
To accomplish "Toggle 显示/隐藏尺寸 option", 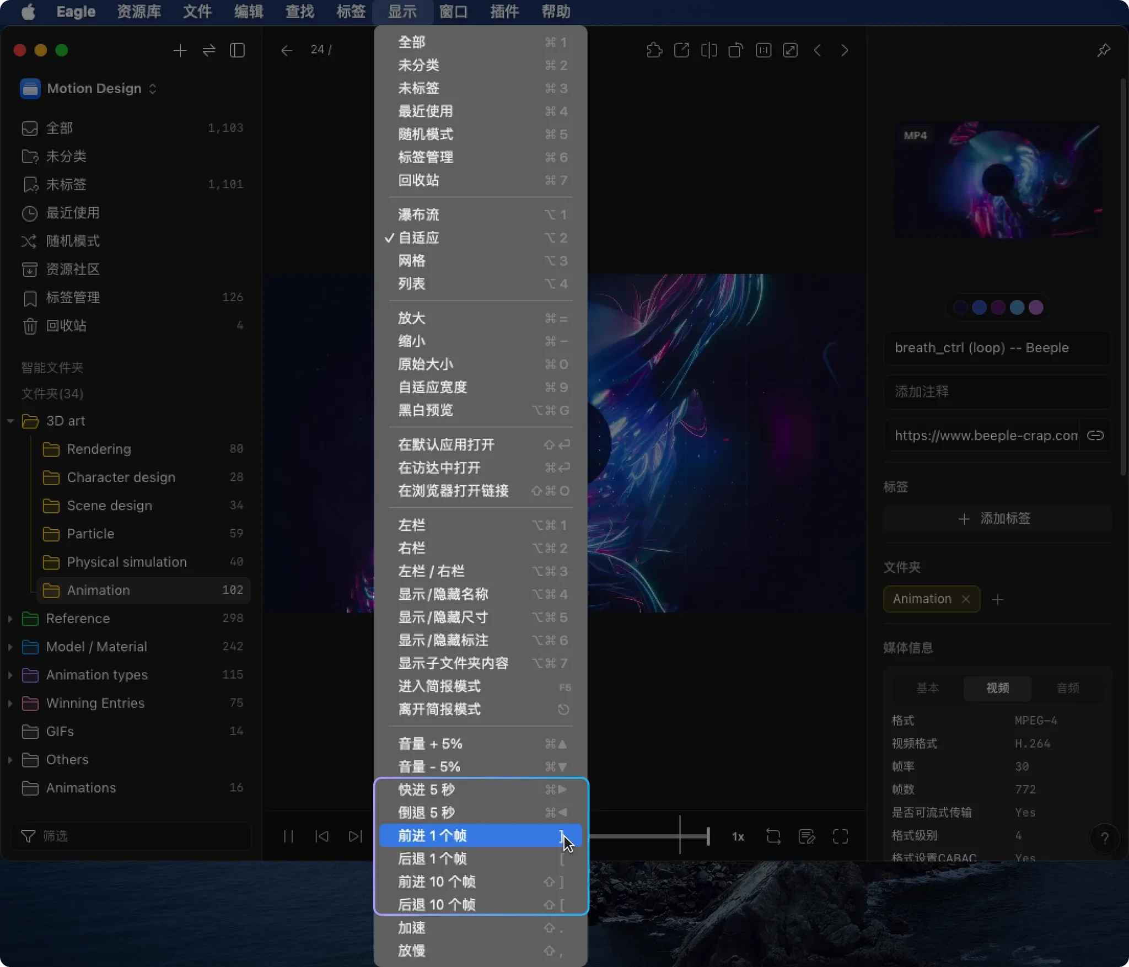I will pos(481,617).
